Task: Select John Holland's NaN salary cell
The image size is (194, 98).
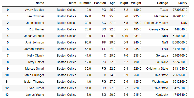Action: pos(184,23)
